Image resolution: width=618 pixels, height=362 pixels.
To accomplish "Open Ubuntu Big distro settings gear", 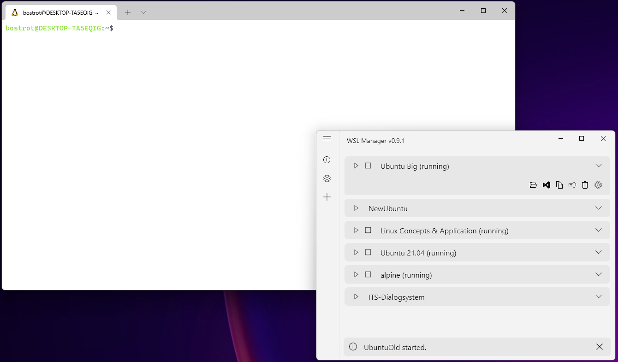I will click(598, 185).
